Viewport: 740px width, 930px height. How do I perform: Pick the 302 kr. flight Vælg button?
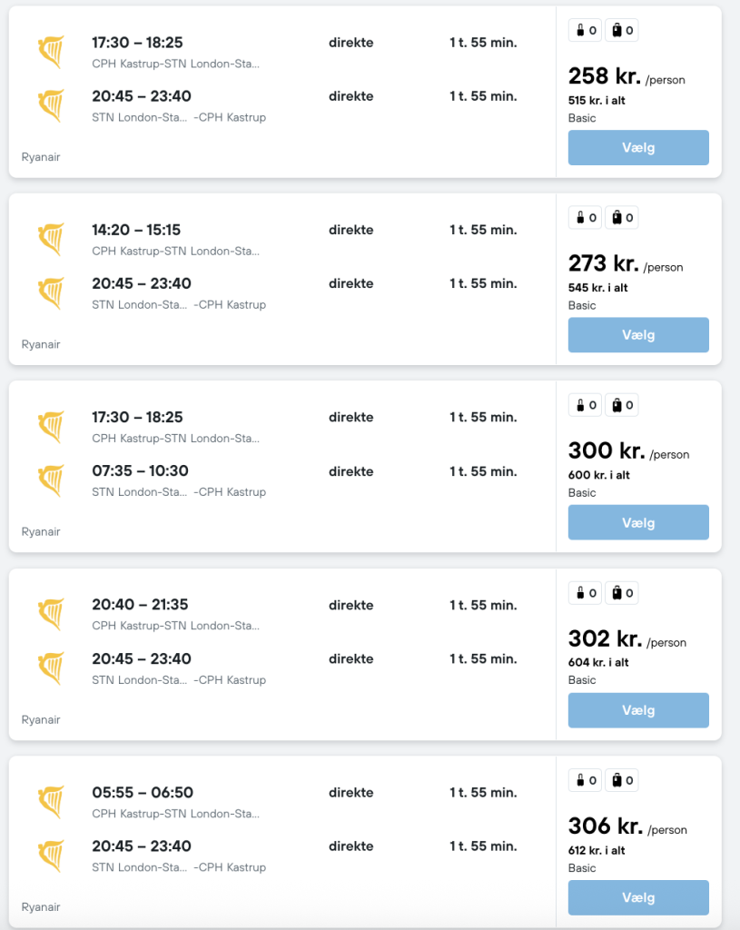[638, 710]
